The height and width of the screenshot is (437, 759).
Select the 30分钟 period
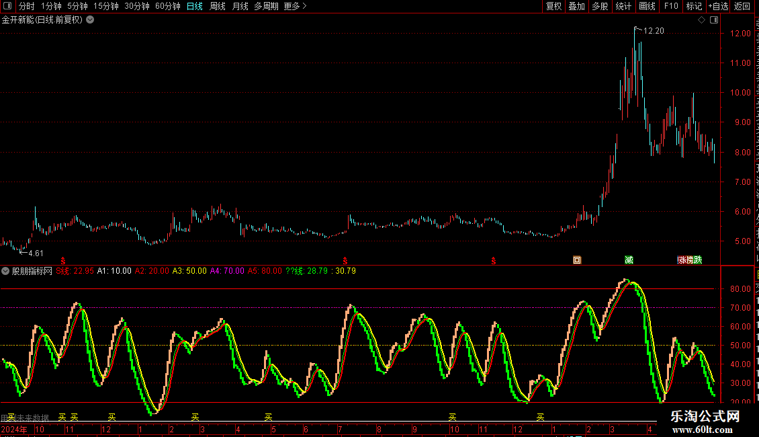(x=137, y=6)
